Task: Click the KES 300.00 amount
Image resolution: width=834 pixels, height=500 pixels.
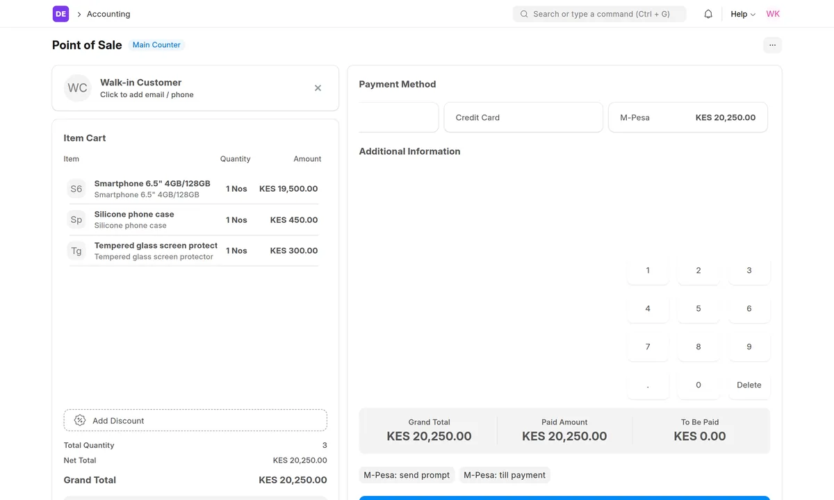Action: click(294, 251)
